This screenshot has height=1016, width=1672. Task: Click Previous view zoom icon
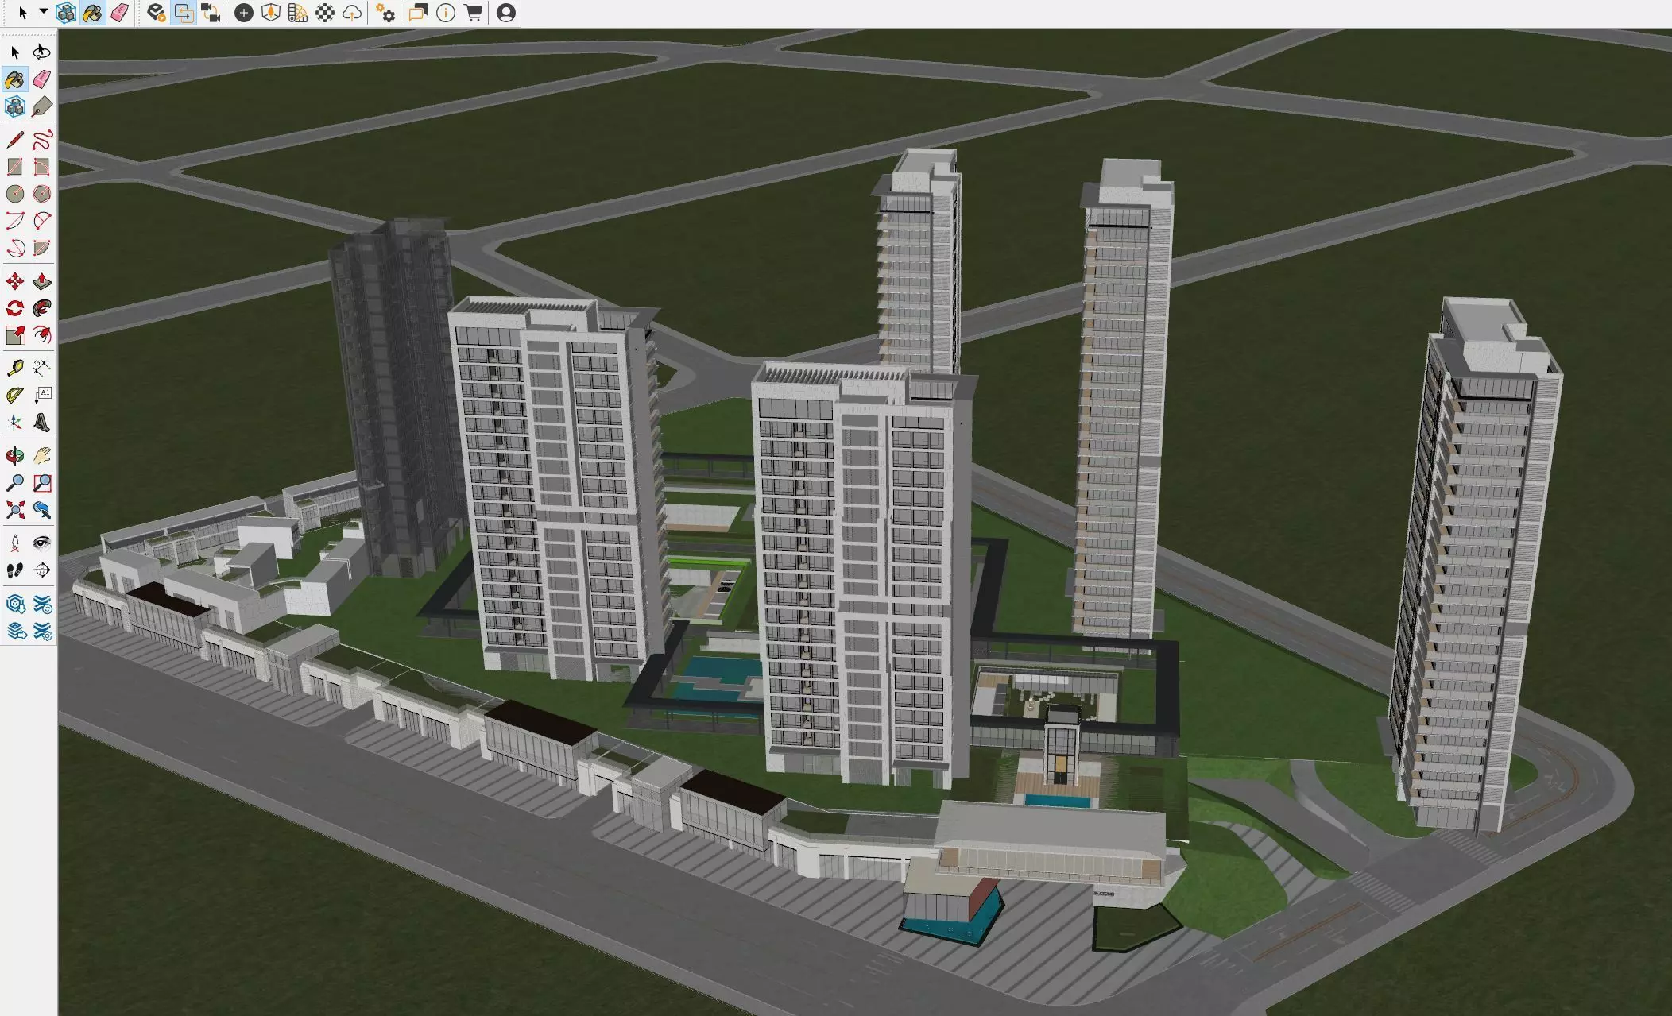click(x=42, y=510)
